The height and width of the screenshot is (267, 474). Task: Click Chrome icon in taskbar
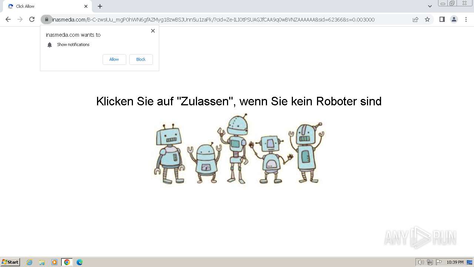[67, 262]
